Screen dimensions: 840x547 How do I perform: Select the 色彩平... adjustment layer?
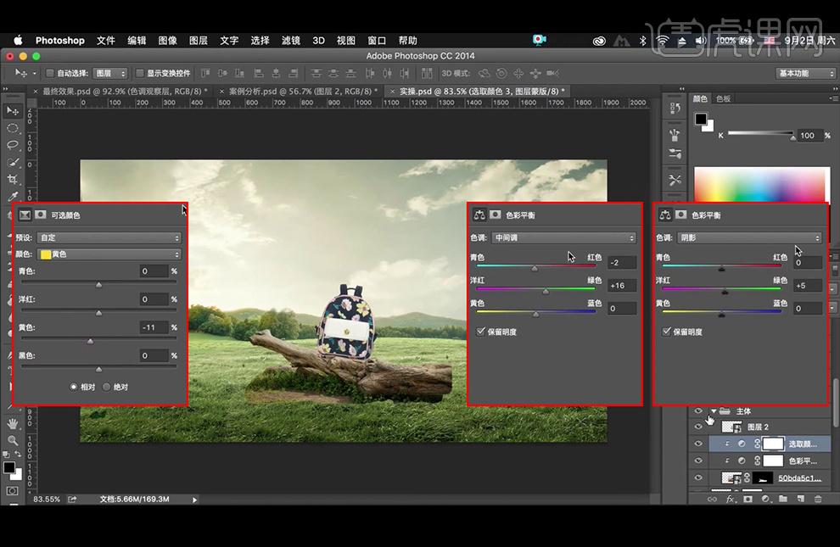click(x=770, y=460)
